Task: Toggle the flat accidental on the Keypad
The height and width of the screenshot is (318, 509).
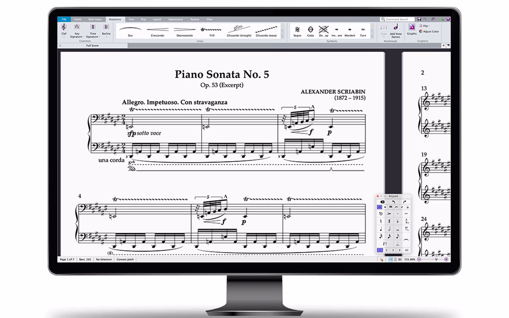Action: (397, 221)
